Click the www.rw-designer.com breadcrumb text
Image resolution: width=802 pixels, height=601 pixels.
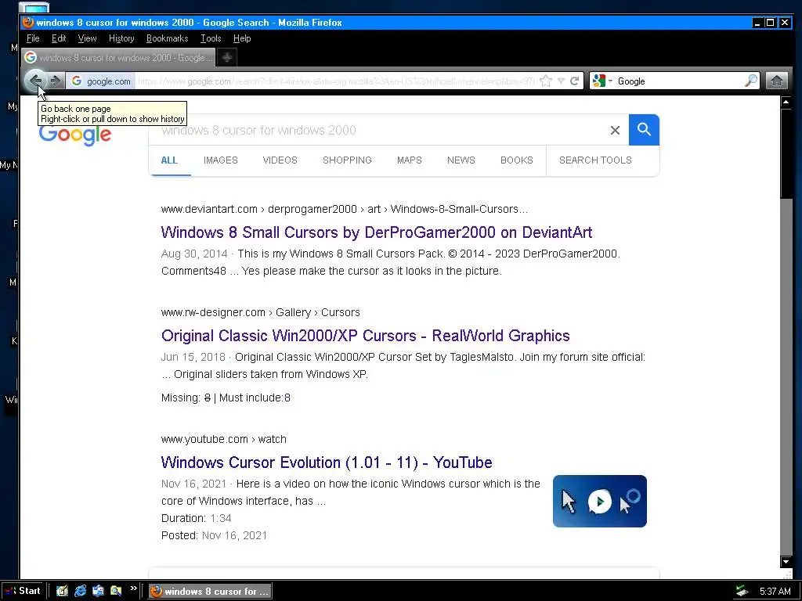(x=213, y=312)
